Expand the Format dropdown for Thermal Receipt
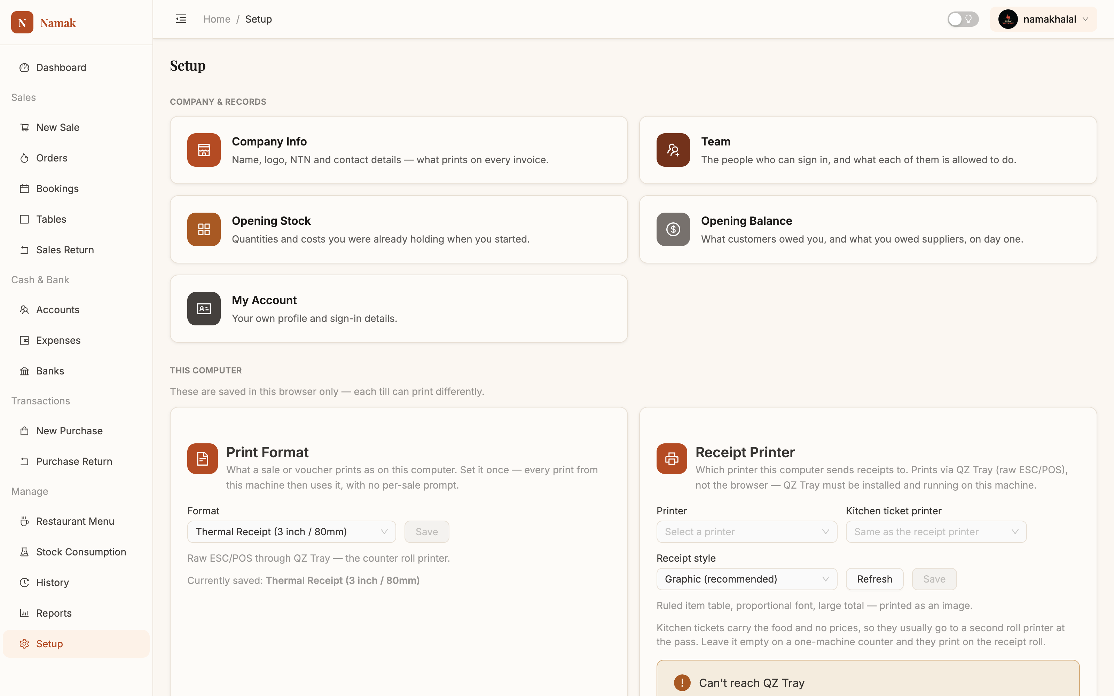The width and height of the screenshot is (1114, 696). click(291, 532)
